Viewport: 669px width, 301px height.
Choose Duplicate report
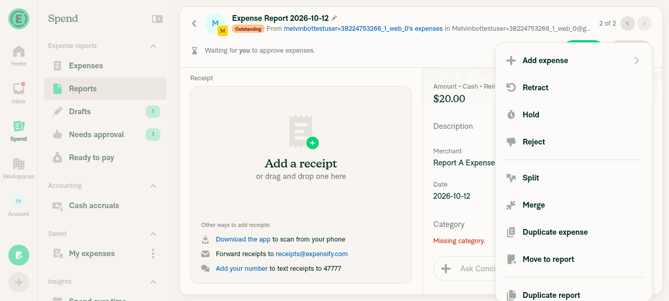[x=574, y=293]
